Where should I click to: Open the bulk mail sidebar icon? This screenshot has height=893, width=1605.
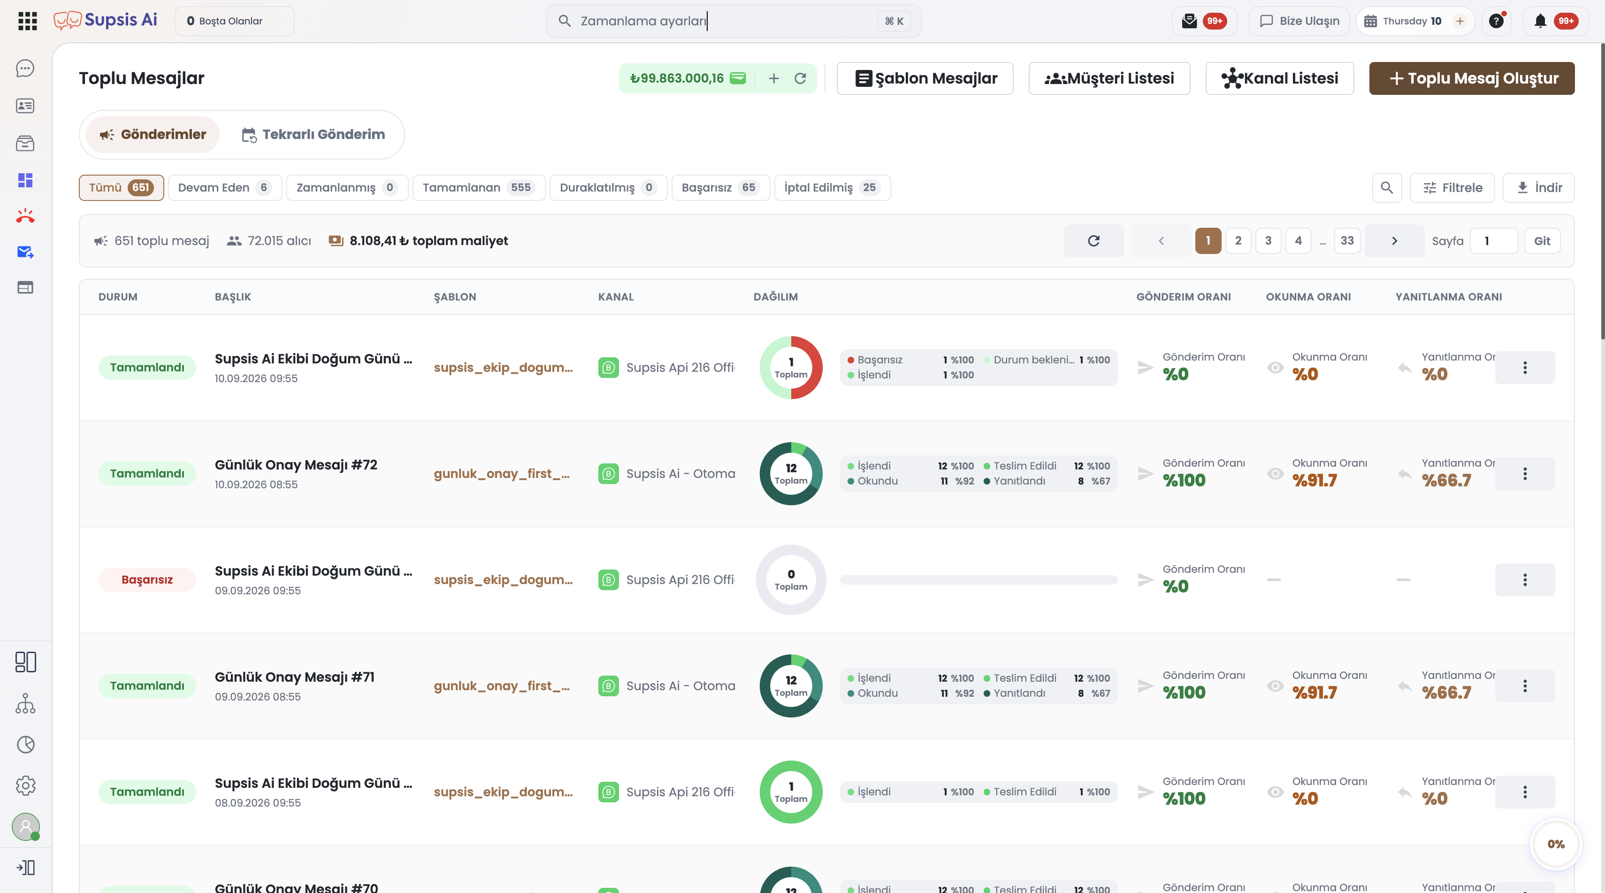click(25, 253)
